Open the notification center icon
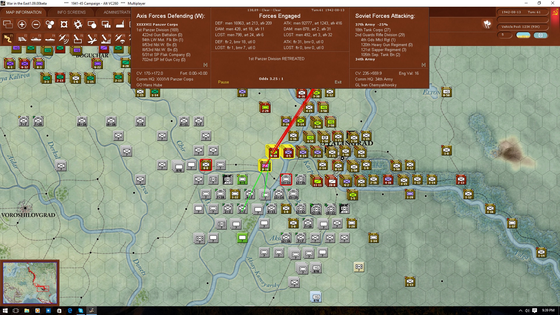The image size is (560, 315). point(535,310)
